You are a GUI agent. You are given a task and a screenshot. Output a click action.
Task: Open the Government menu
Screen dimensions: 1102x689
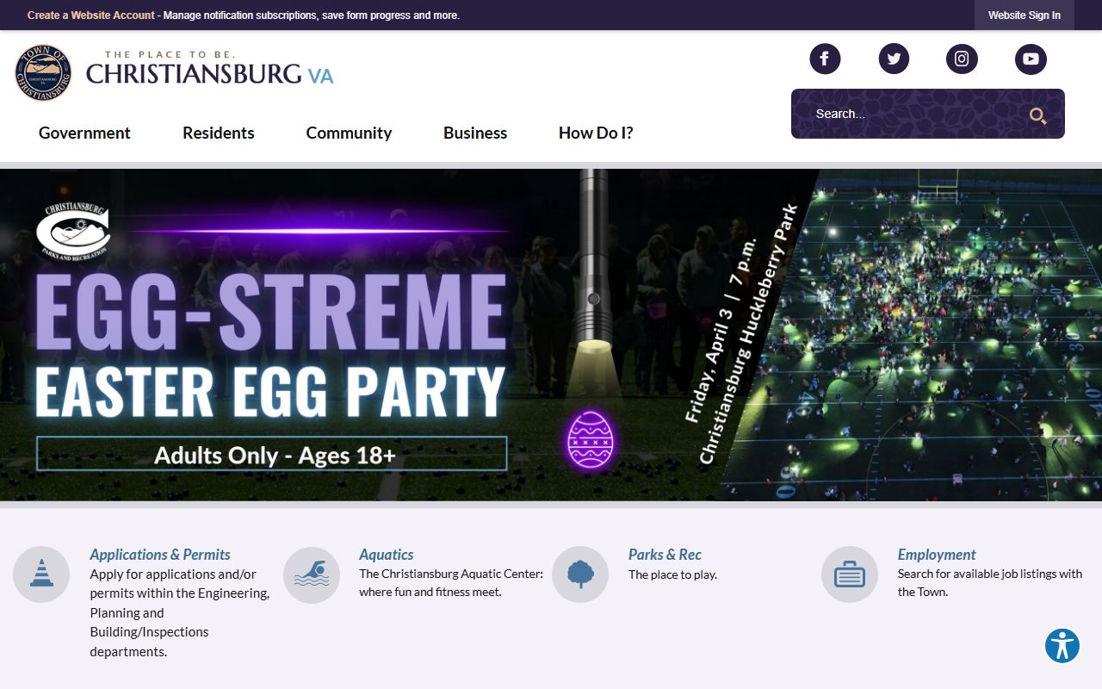click(x=84, y=133)
